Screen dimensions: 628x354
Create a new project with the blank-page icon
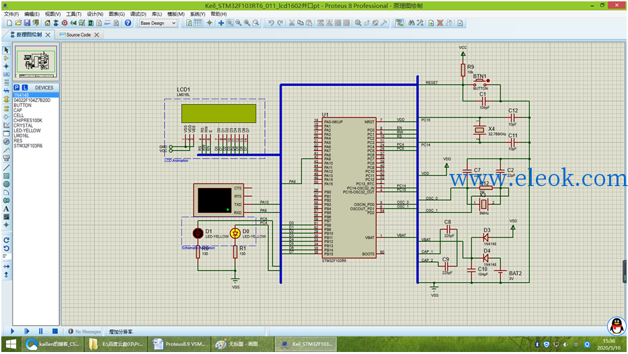click(9, 24)
